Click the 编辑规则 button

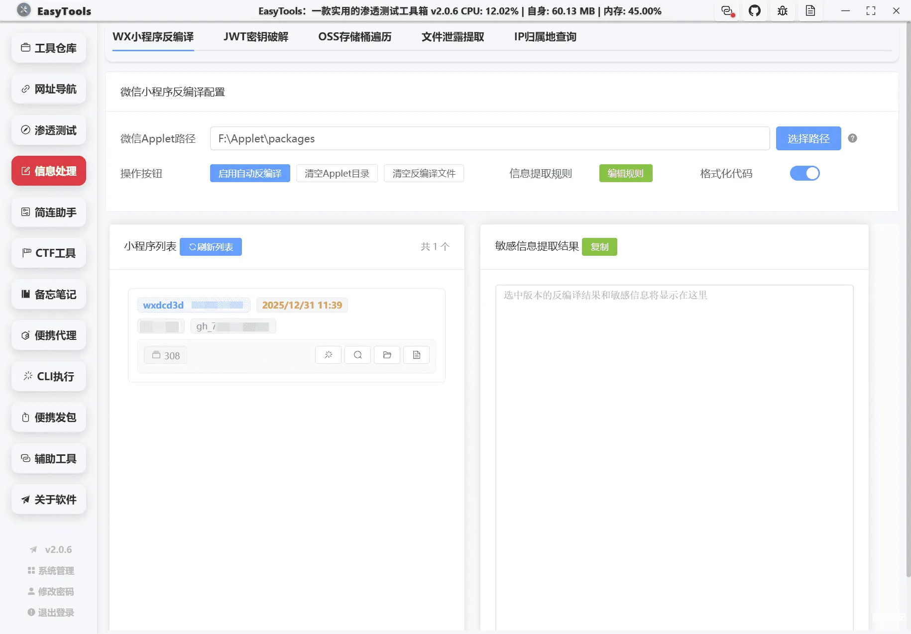pyautogui.click(x=626, y=173)
